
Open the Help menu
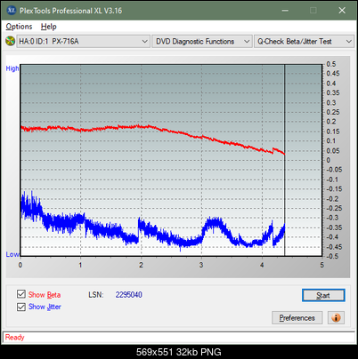[x=49, y=27]
